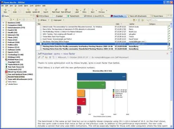Viewport: 174px width, 129px height.
Task: Expand the Technology folder
Action: pyautogui.click(x=3, y=55)
